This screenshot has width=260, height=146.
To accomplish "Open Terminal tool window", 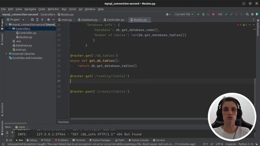I will [x=79, y=140].
